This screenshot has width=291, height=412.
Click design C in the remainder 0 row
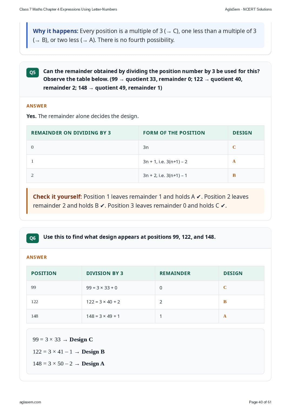point(234,147)
